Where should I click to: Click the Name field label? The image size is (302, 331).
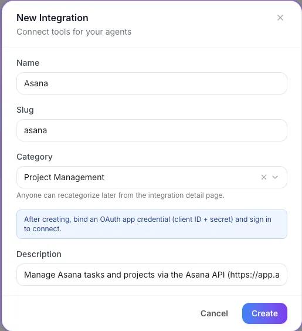28,63
